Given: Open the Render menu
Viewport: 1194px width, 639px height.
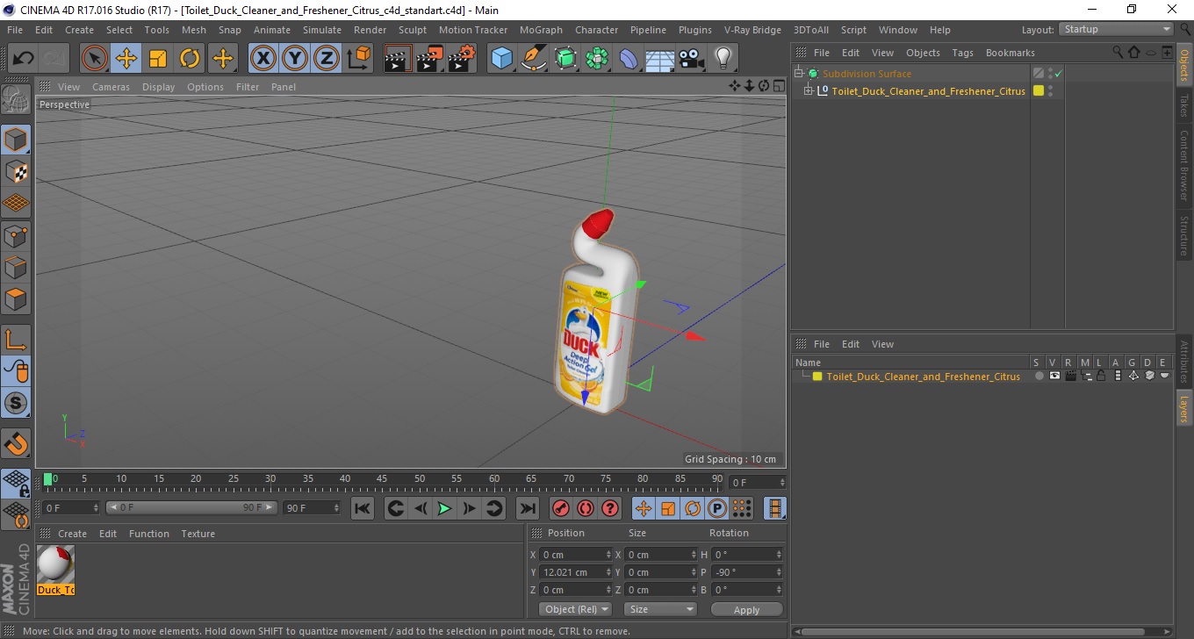Looking at the screenshot, I should 370,30.
